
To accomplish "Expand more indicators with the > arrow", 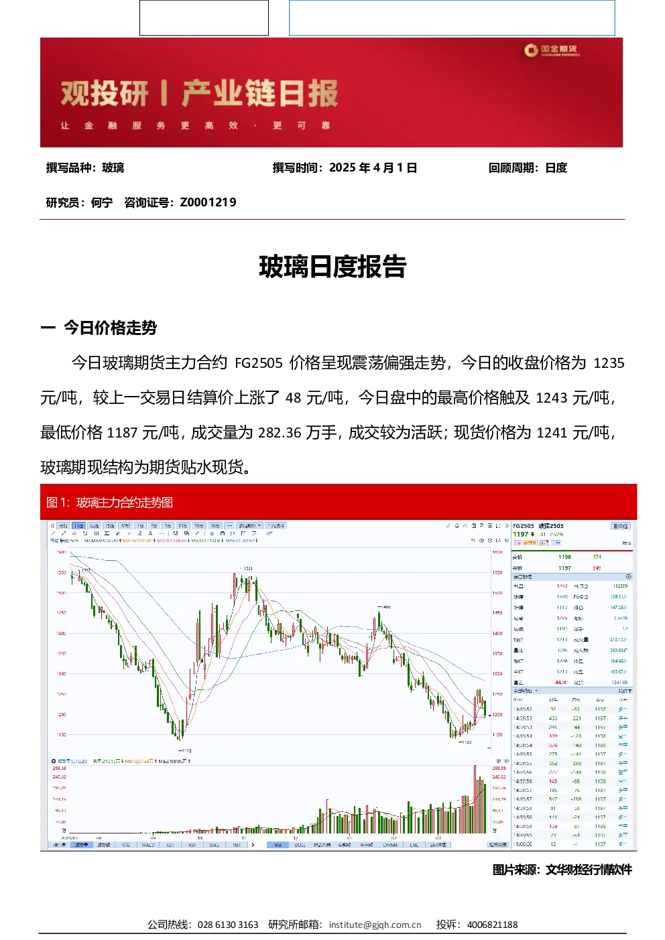I will [253, 846].
